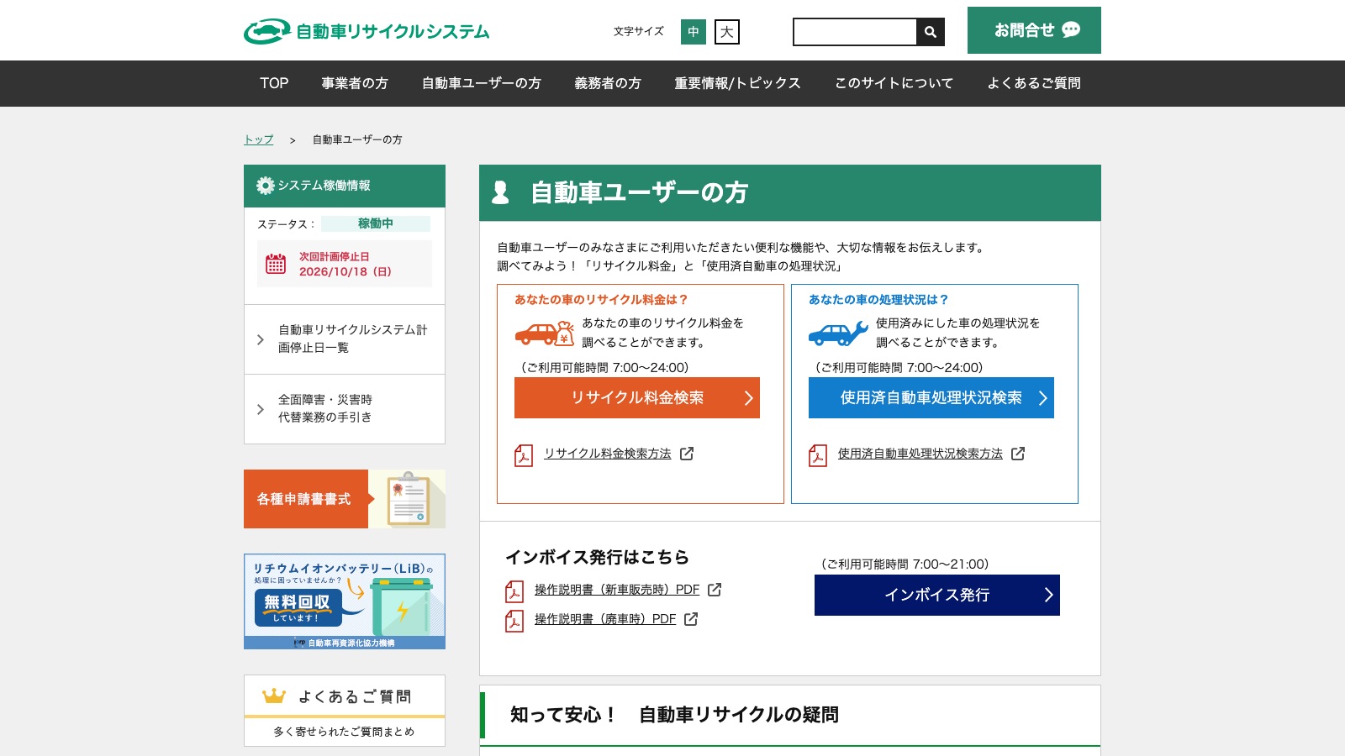
Task: Click the red car with money bag icon
Action: 545,333
